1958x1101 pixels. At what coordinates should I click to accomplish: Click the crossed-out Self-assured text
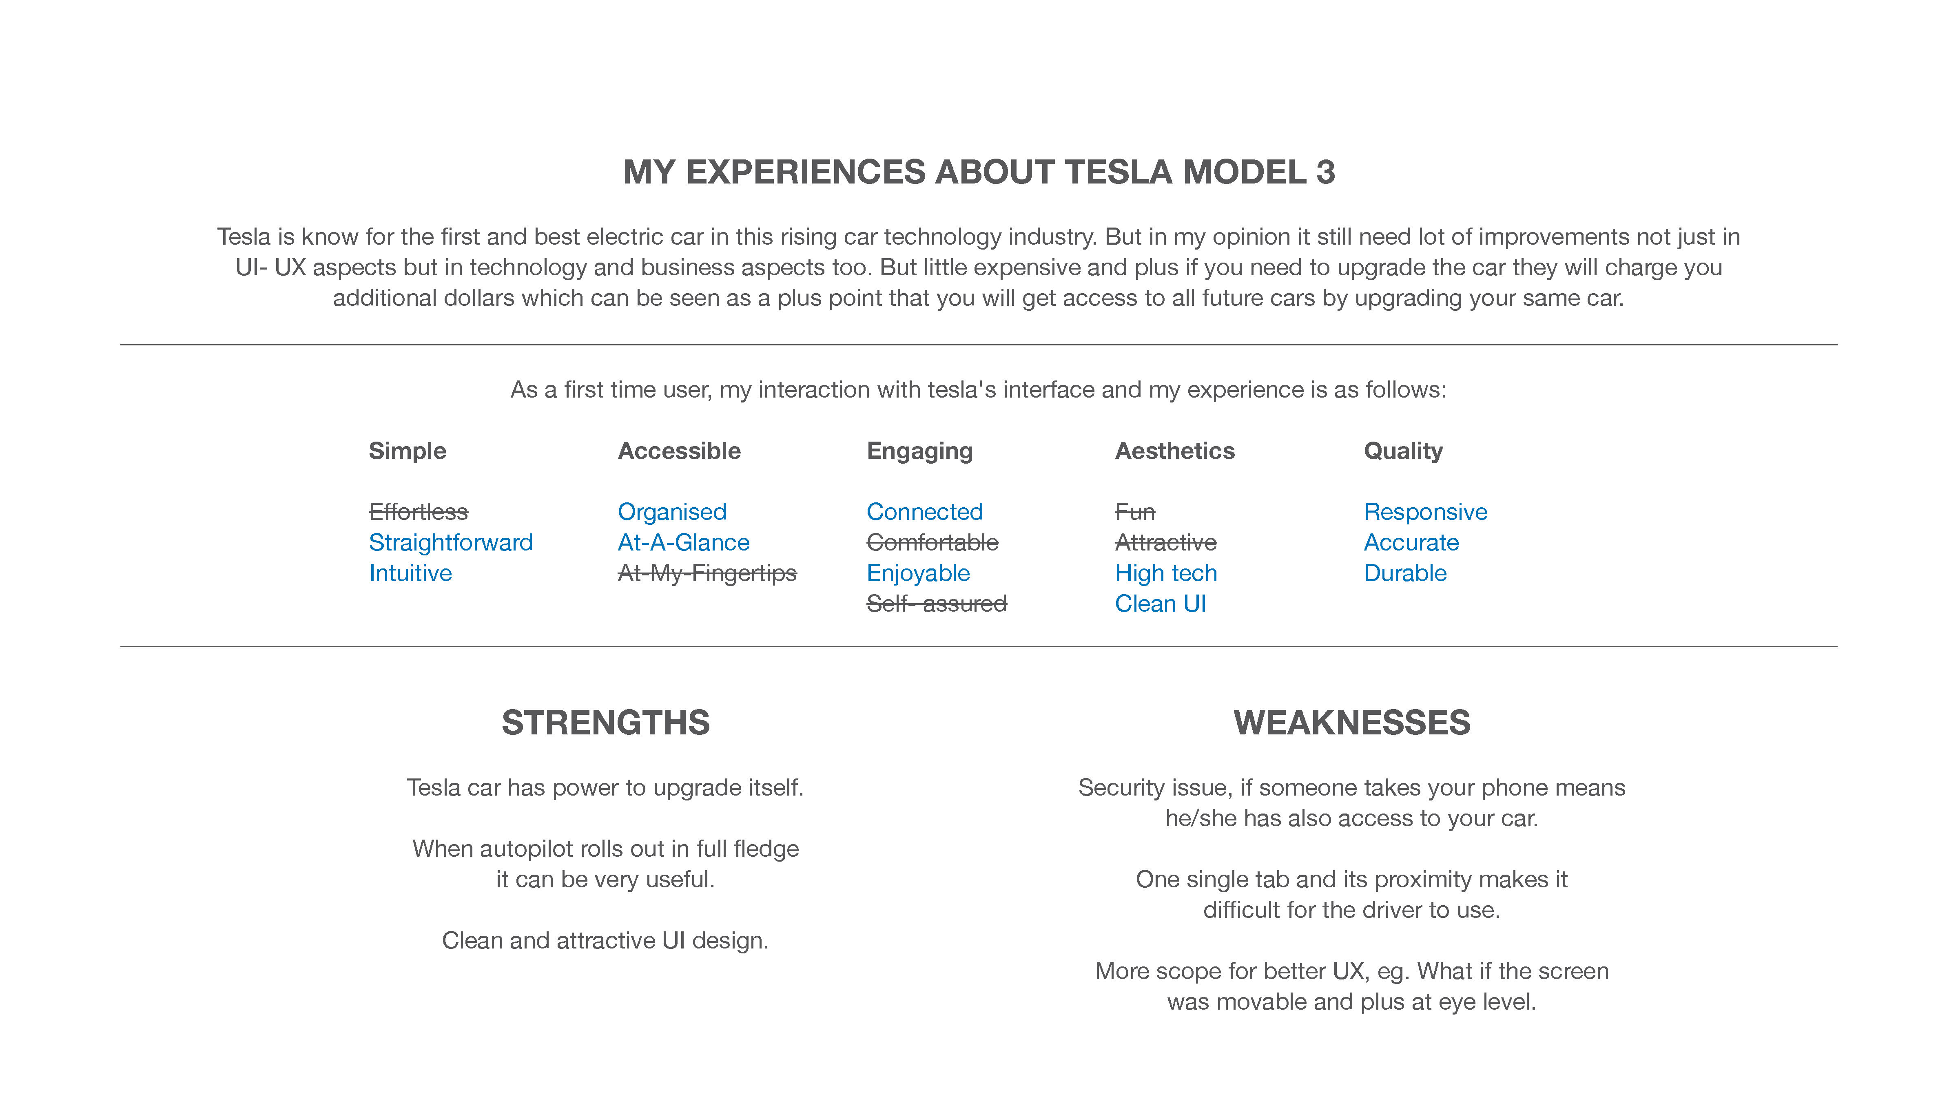point(937,604)
